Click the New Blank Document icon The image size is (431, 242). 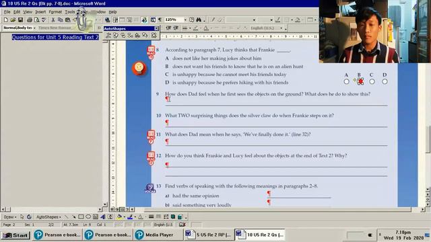pos(6,20)
